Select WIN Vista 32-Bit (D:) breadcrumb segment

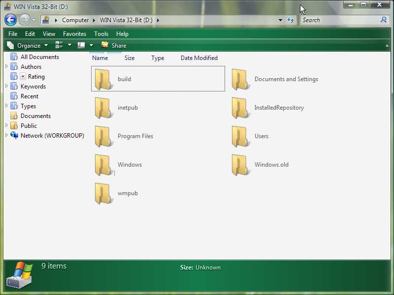(x=126, y=20)
